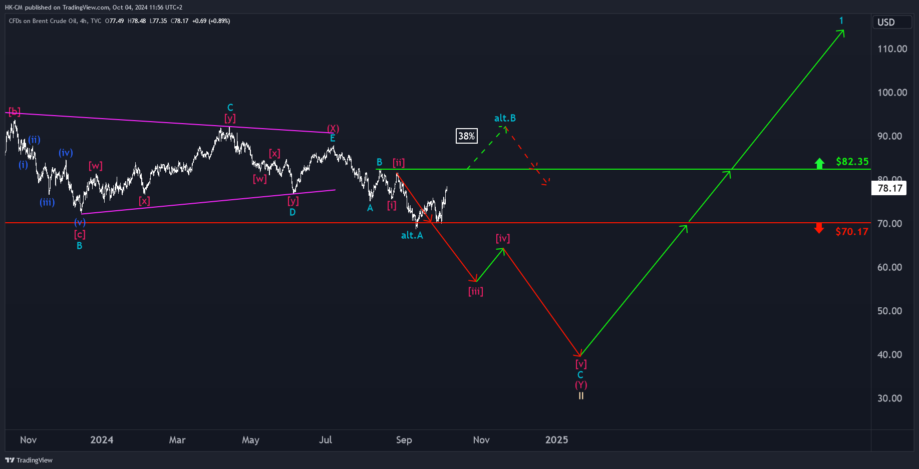Click the [iv] wave label
Screen dimensions: 919x469
(x=503, y=238)
